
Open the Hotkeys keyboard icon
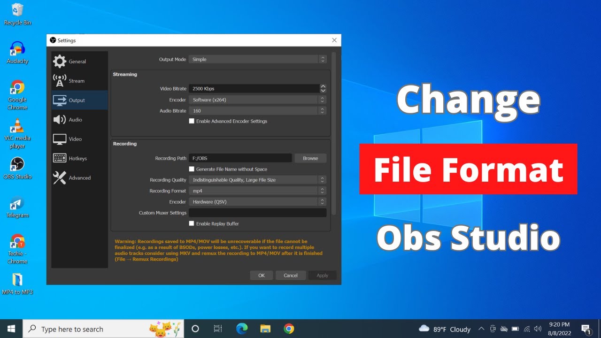tap(60, 158)
